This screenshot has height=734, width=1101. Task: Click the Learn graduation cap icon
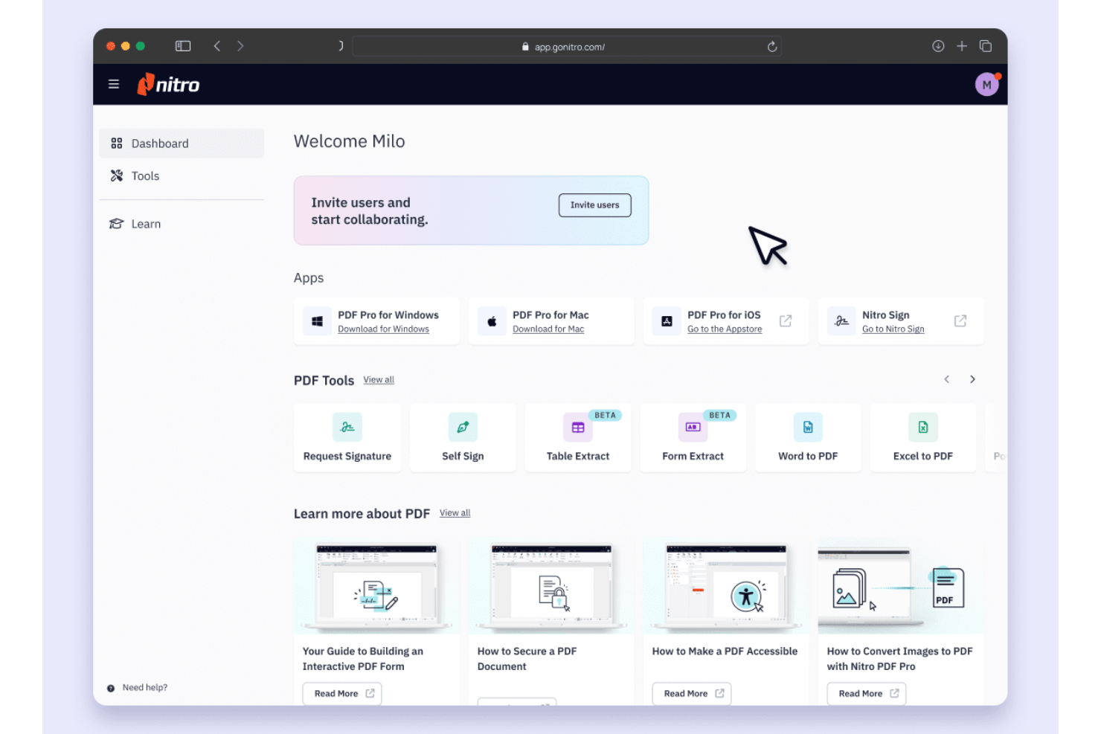[116, 224]
